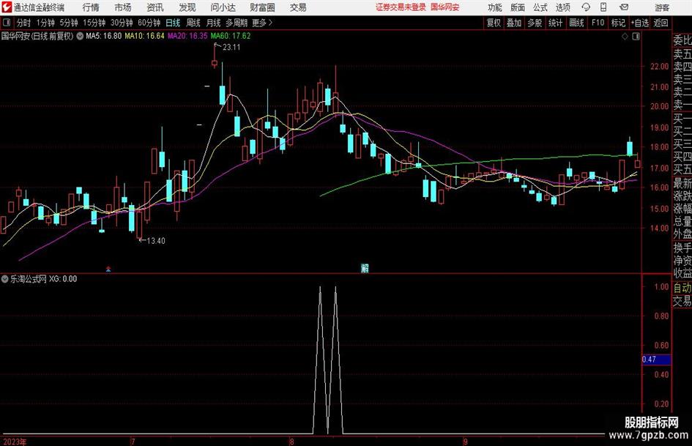Expand the 更多 periods chevron

[270, 23]
